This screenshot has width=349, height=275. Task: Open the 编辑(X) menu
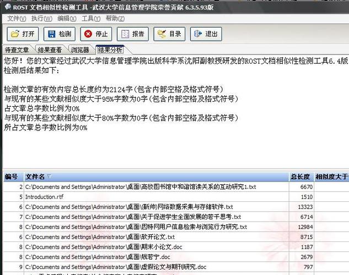tap(67, 18)
